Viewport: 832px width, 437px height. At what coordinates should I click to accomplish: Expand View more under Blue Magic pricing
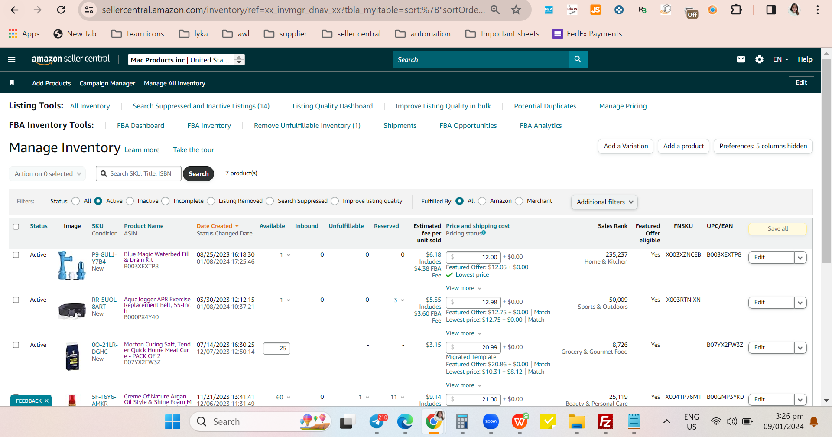tap(464, 288)
